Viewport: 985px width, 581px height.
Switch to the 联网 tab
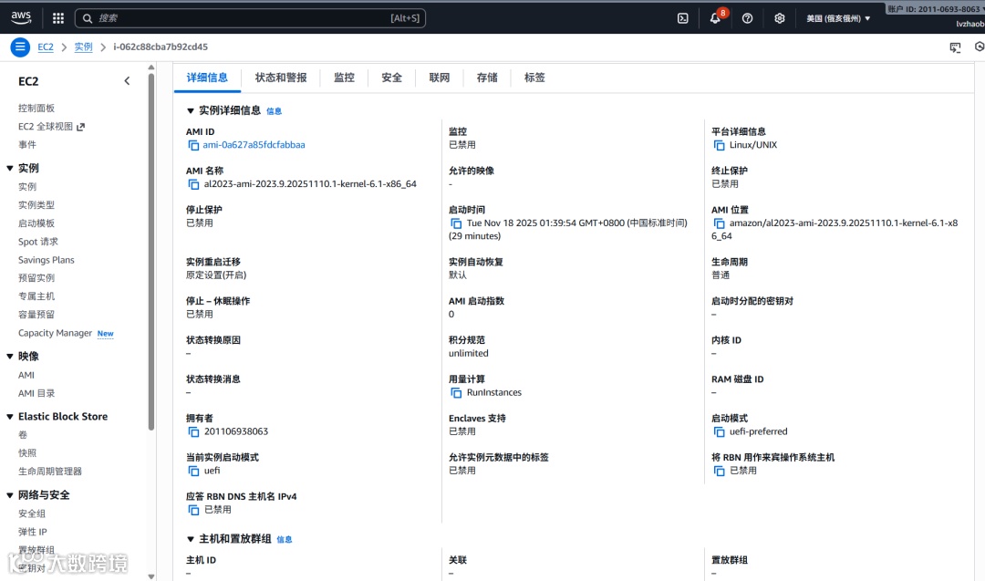pos(439,78)
